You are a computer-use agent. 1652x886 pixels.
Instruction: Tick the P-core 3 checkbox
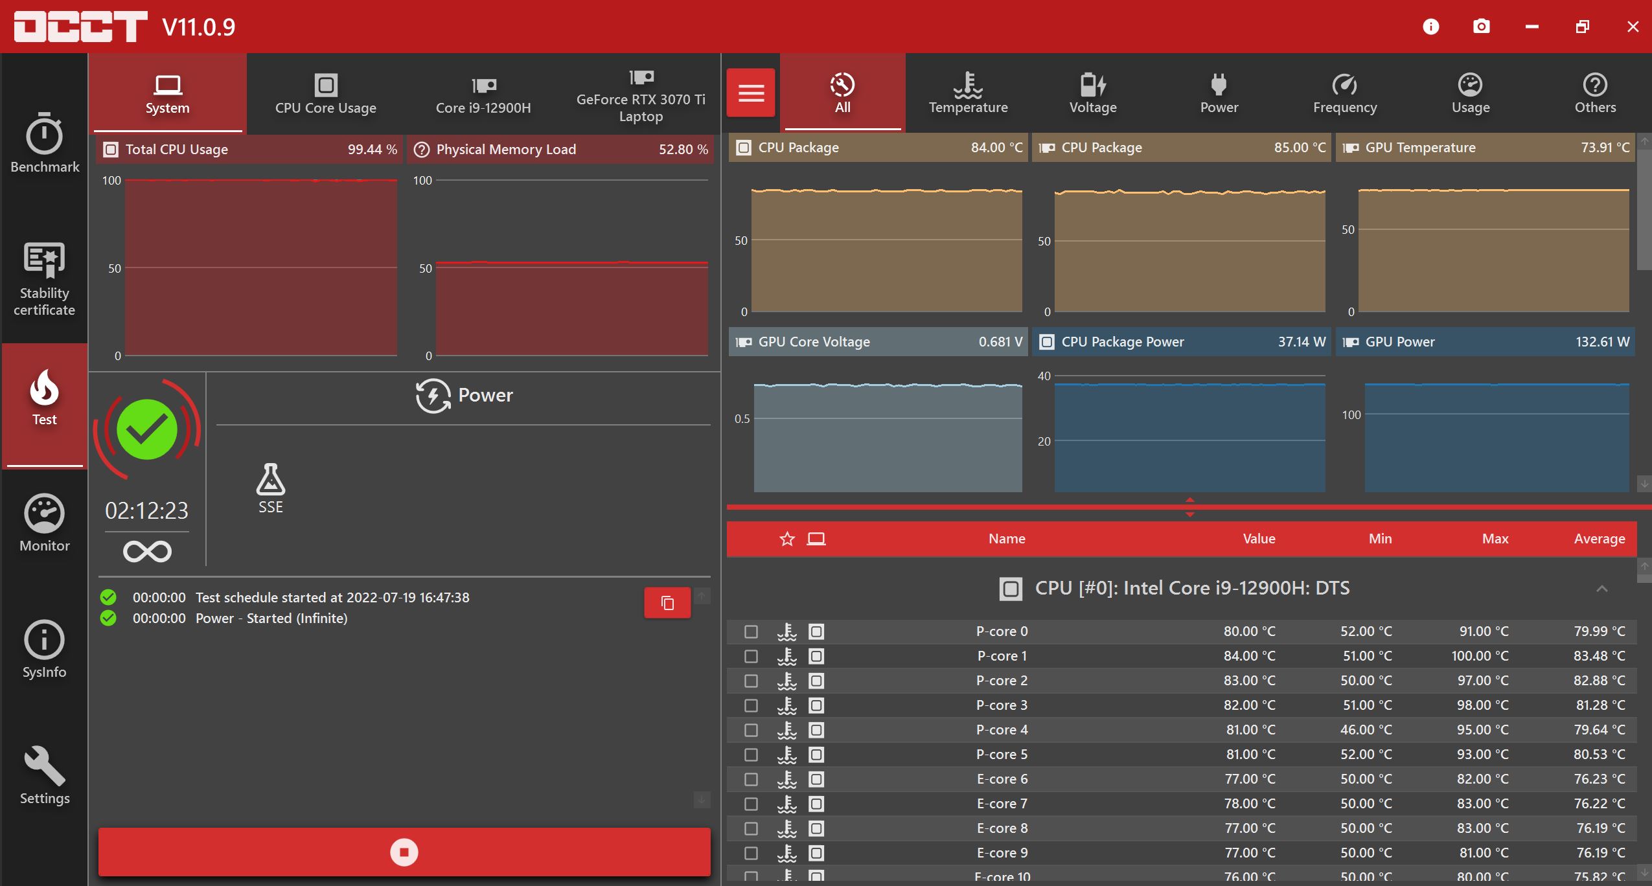pos(751,705)
